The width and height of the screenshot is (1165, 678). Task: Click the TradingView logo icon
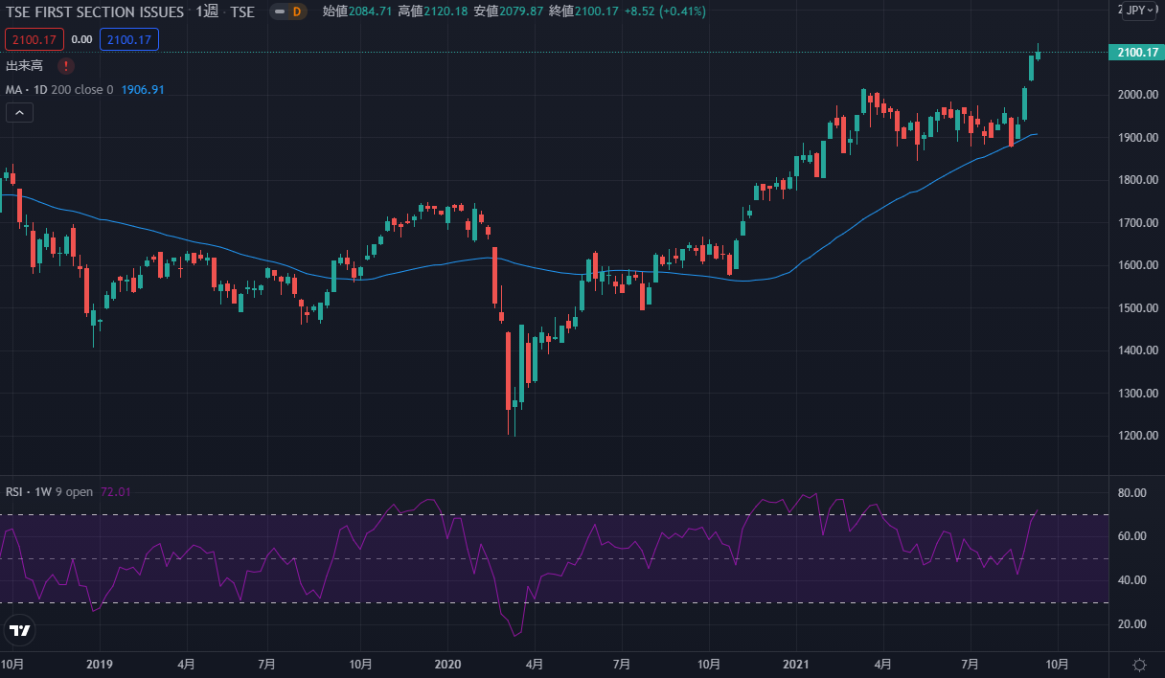click(19, 630)
